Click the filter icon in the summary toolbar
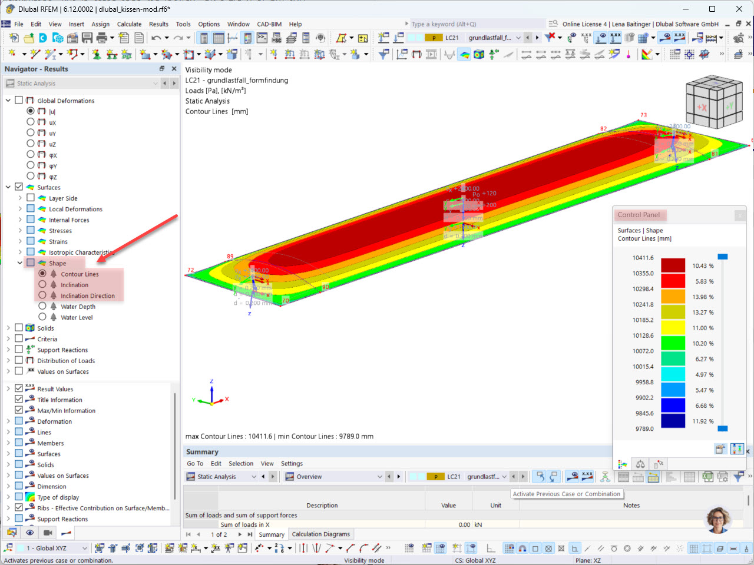754x565 pixels. coord(738,477)
